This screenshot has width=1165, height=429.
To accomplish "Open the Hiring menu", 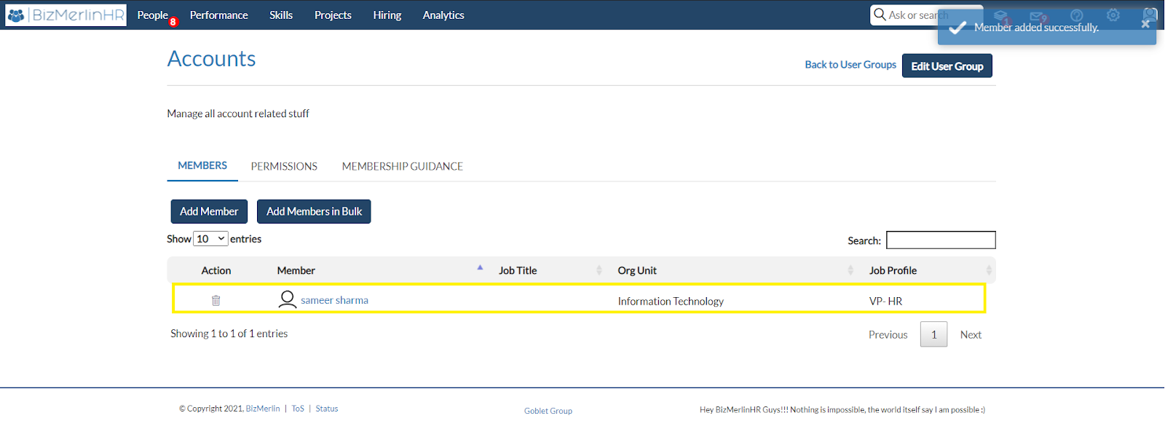I will pyautogui.click(x=387, y=15).
